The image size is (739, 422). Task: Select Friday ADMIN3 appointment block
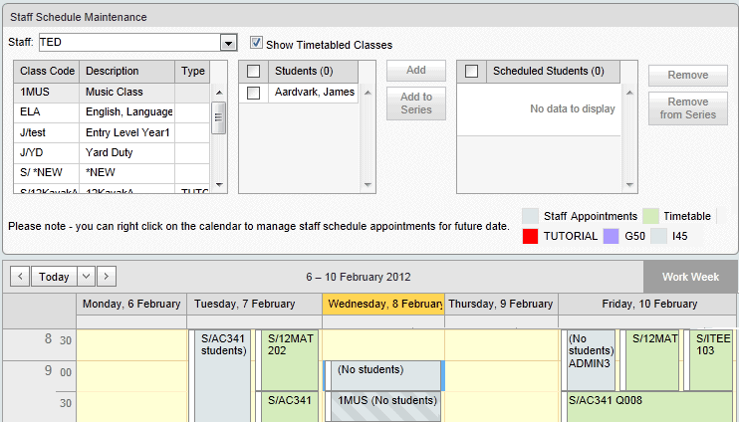(591, 360)
